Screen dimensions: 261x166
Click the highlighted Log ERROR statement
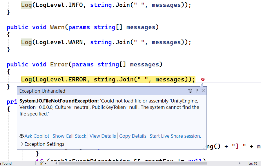tap(108, 79)
